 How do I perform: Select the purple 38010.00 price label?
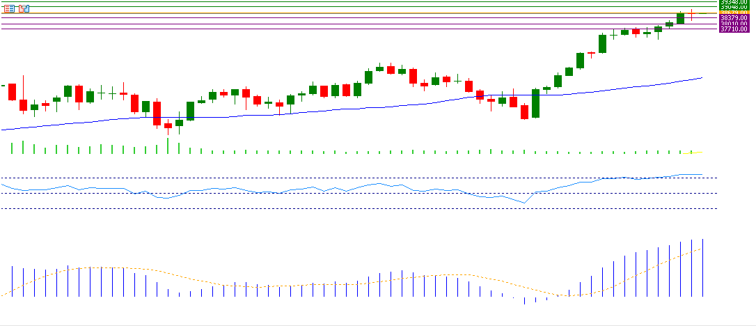coord(734,24)
